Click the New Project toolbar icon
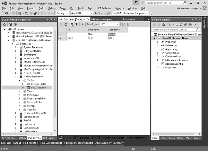Image resolution: width=208 pixels, height=151 pixels. point(20,13)
